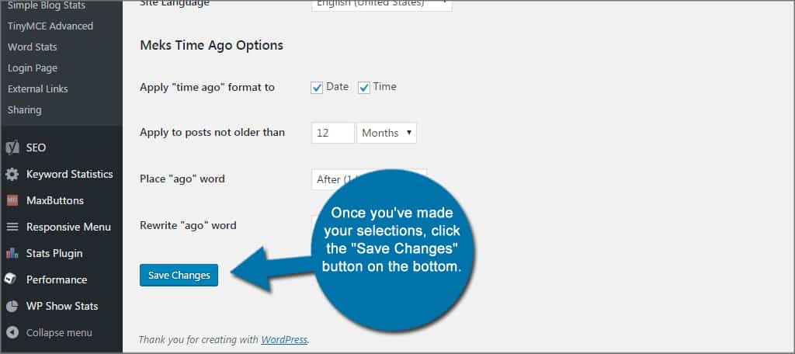Open the Word Stats menu item
Image resolution: width=795 pixels, height=354 pixels.
pyautogui.click(x=32, y=47)
